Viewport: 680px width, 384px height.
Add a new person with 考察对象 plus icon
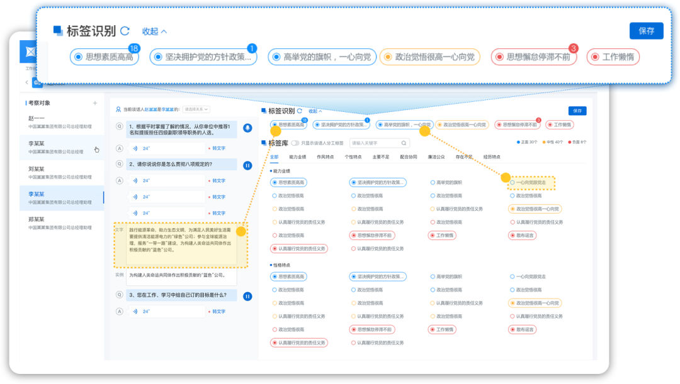(95, 103)
